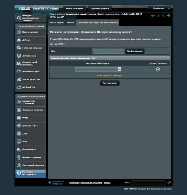
Task: Click the USB status icon in header
Action: pyautogui.click(x=169, y=16)
